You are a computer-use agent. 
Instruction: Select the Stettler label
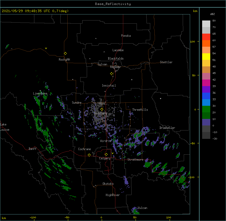(x=166, y=62)
